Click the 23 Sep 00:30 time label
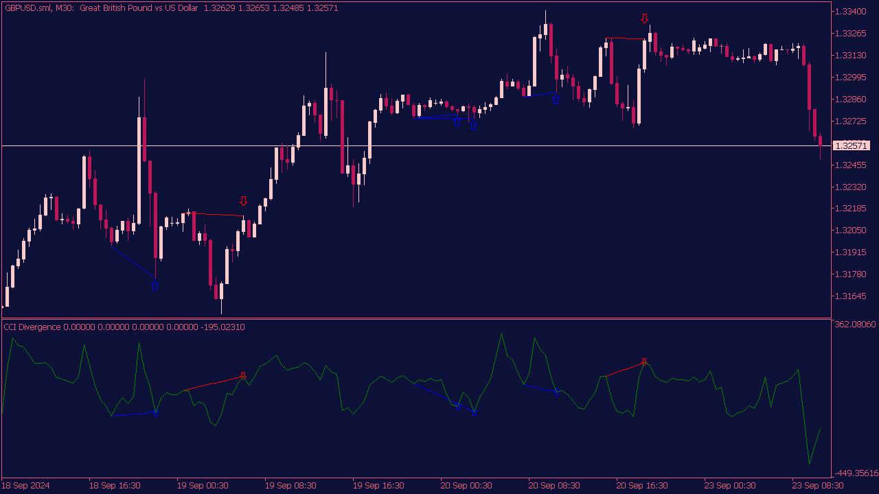The height and width of the screenshot is (494, 879). (730, 485)
